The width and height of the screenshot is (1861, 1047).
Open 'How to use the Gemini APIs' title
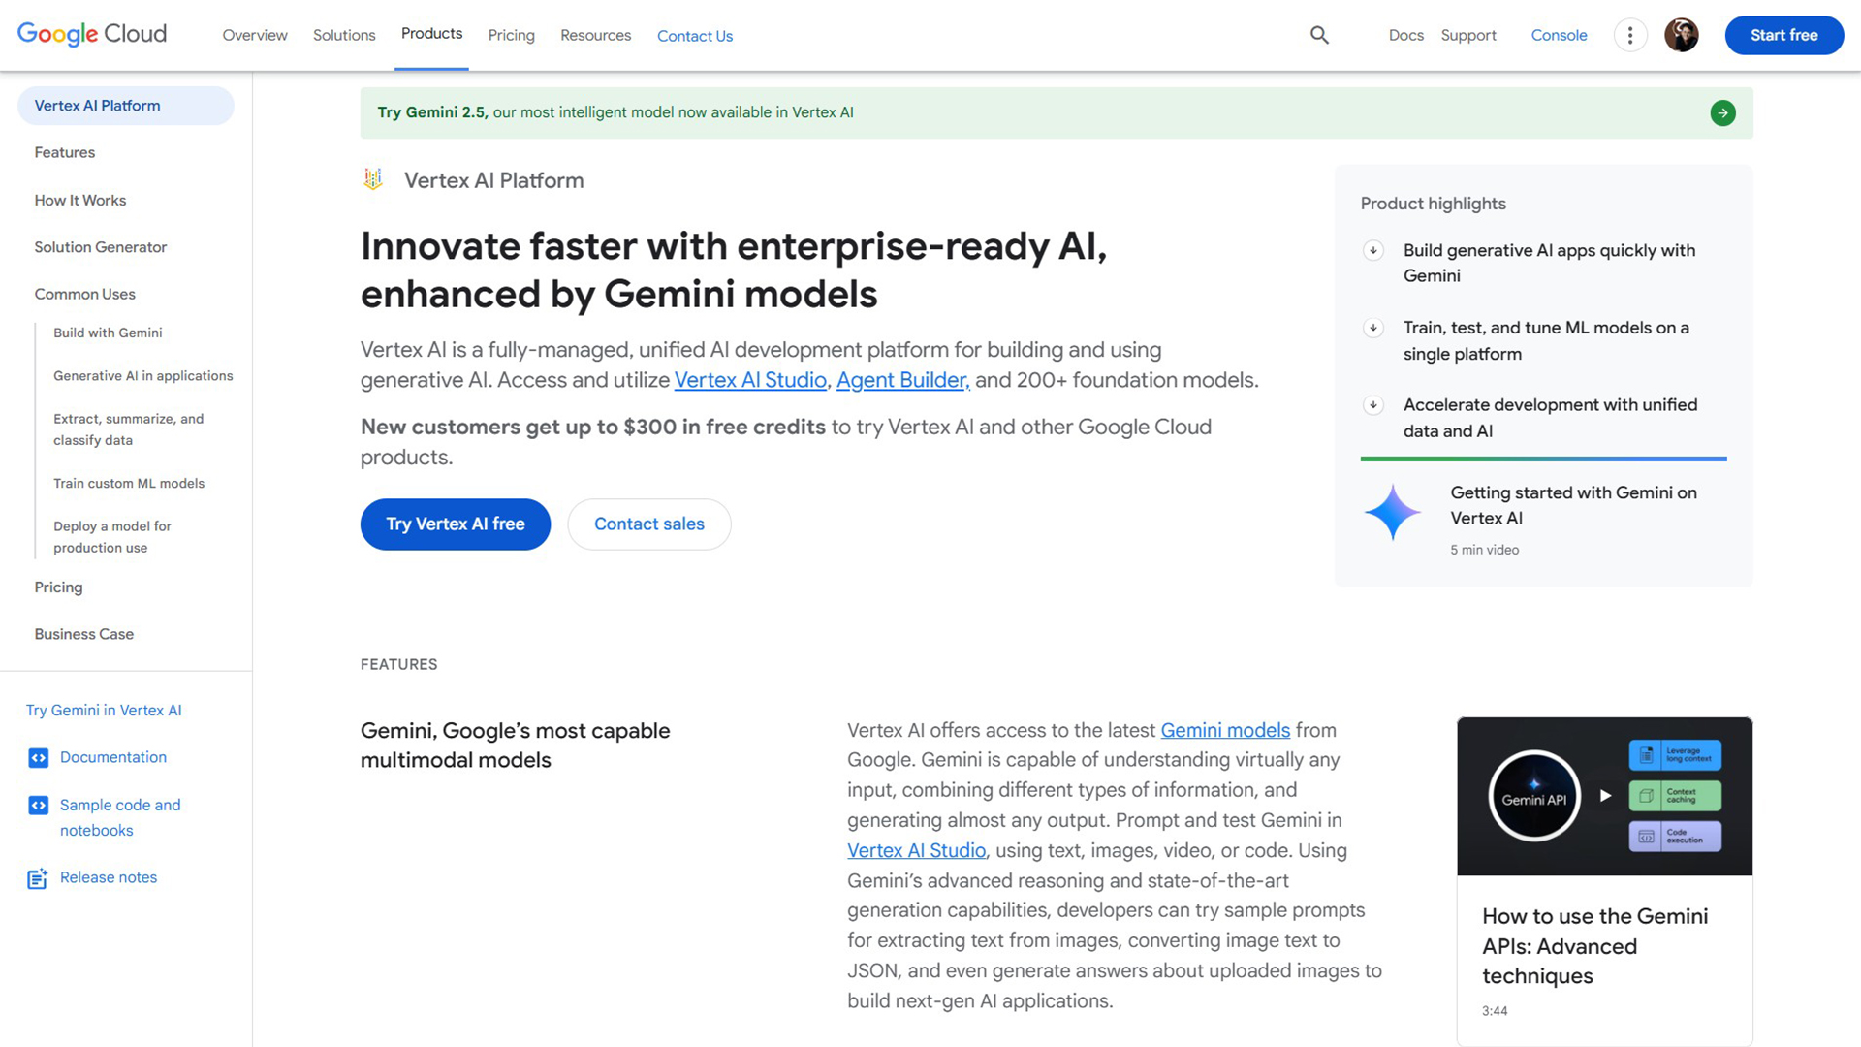point(1594,947)
